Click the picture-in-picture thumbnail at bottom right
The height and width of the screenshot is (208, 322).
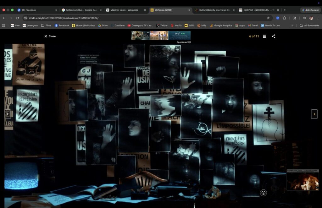click(303, 180)
